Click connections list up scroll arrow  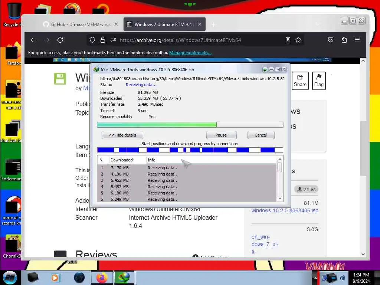tap(280, 159)
